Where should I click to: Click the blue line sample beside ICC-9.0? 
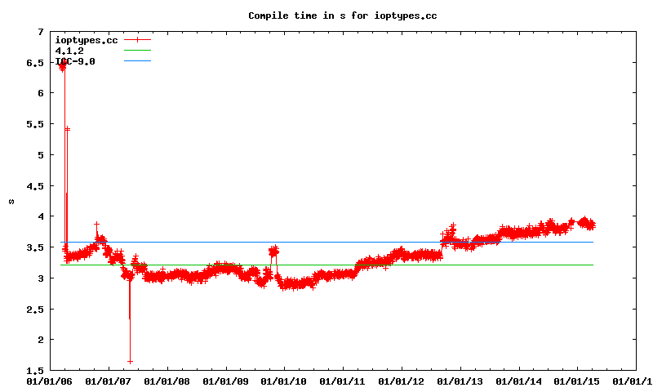(138, 61)
